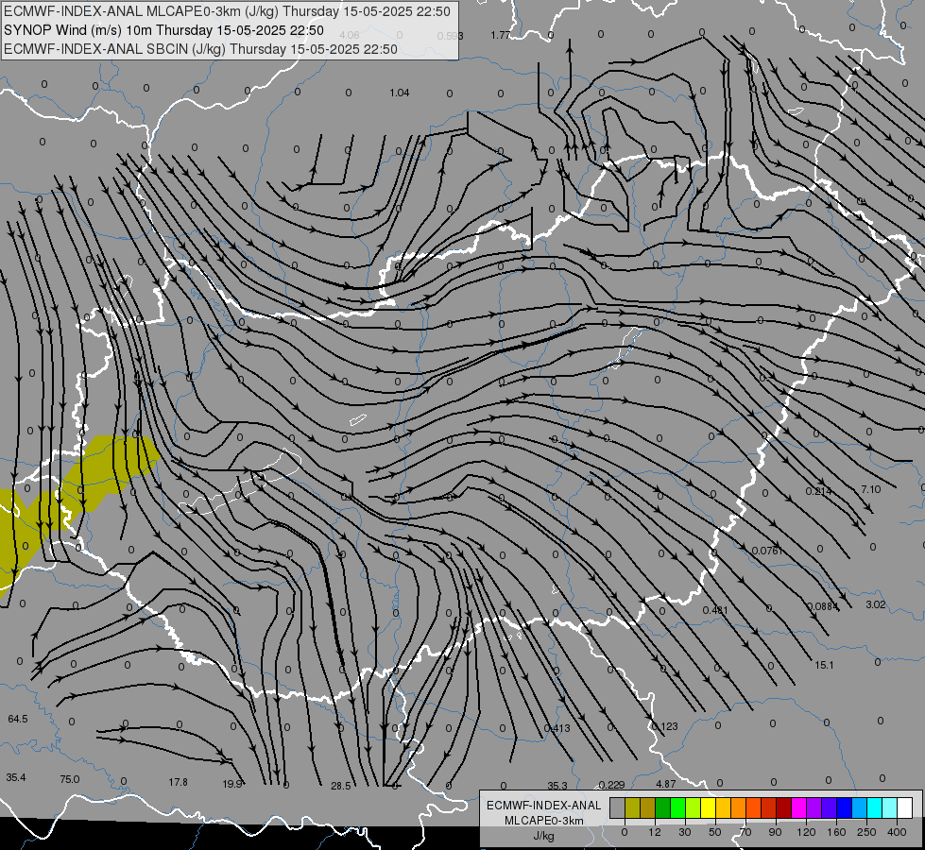Click the 0.0761 map value
The image size is (925, 850).
tap(767, 551)
